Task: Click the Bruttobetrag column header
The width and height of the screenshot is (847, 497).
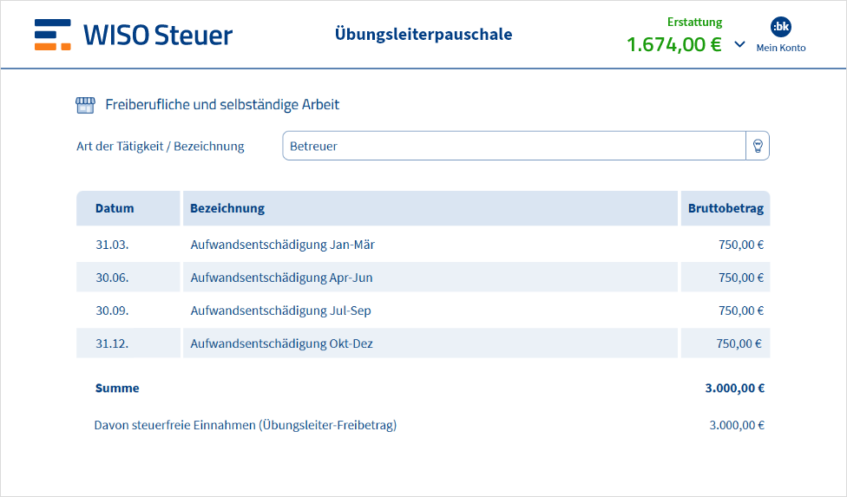Action: click(x=726, y=208)
